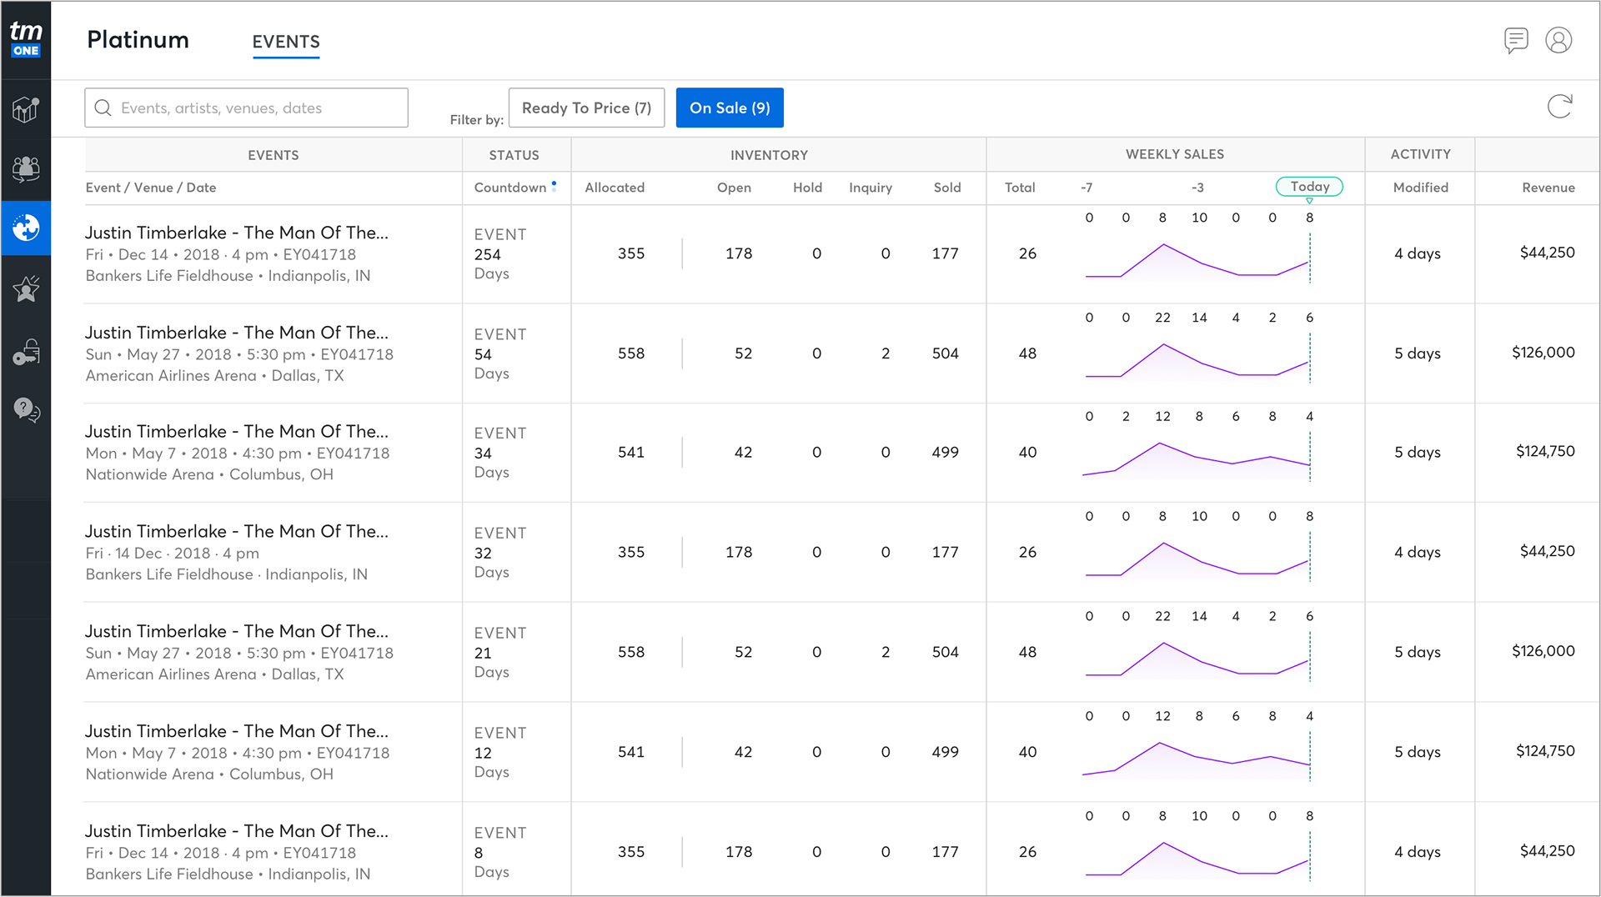The width and height of the screenshot is (1601, 897).
Task: Open the Columbus event with 34 days countdown
Action: coord(236,432)
